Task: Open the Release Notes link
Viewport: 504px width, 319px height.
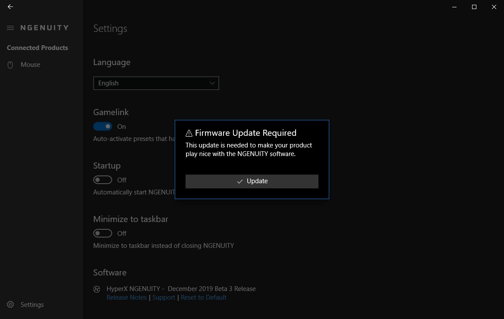Action: (x=126, y=297)
